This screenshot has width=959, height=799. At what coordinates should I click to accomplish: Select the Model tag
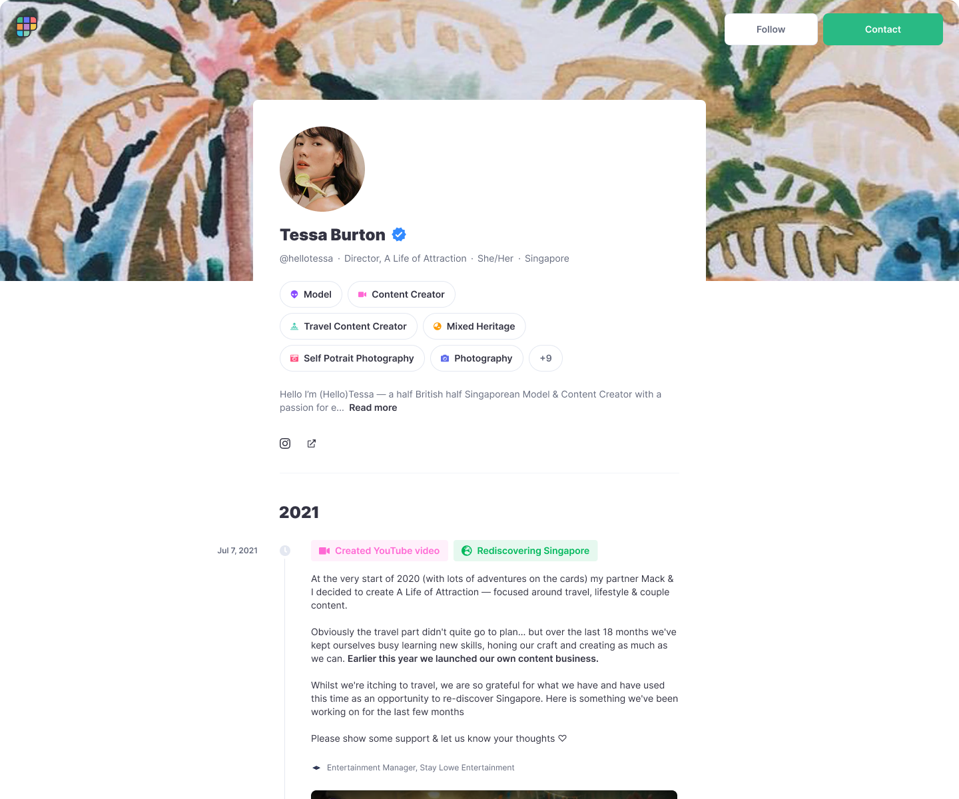pos(311,294)
